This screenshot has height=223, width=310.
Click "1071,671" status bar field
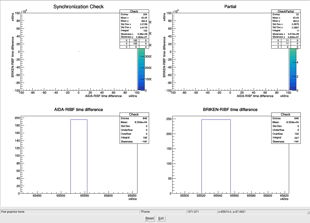point(201,212)
